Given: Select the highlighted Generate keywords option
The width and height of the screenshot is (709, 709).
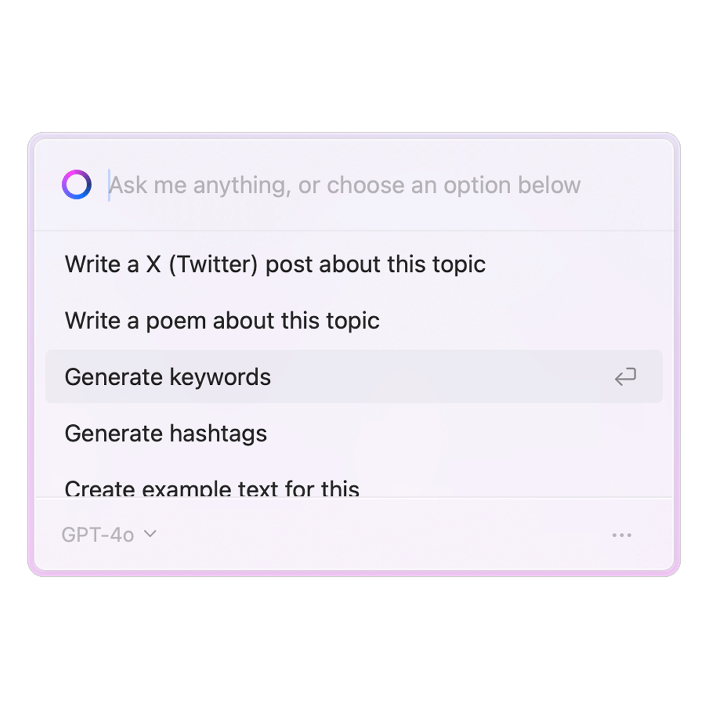Looking at the screenshot, I should point(167,377).
